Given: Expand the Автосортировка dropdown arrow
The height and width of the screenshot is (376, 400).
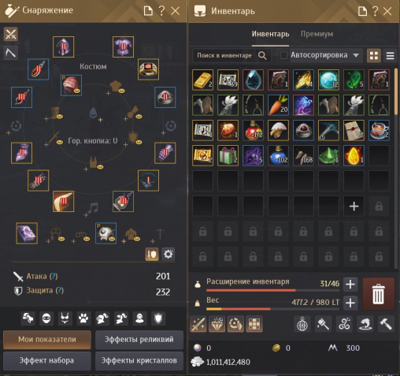Looking at the screenshot, I should [x=356, y=55].
